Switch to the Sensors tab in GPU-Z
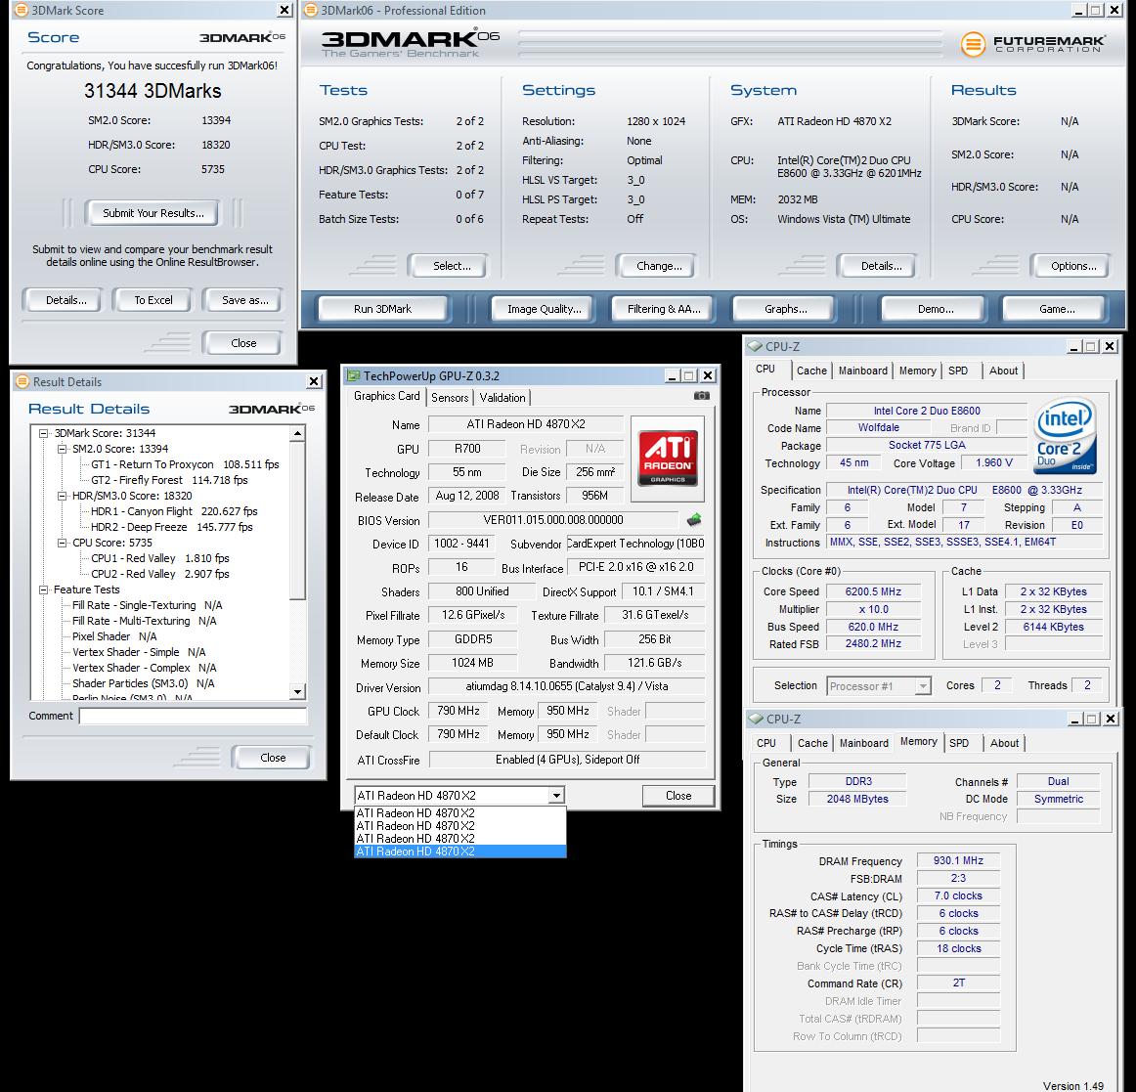Screen dimensions: 1136x1092 [x=450, y=397]
